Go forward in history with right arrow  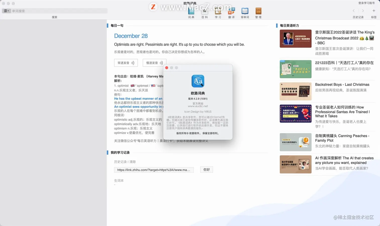pos(363,11)
